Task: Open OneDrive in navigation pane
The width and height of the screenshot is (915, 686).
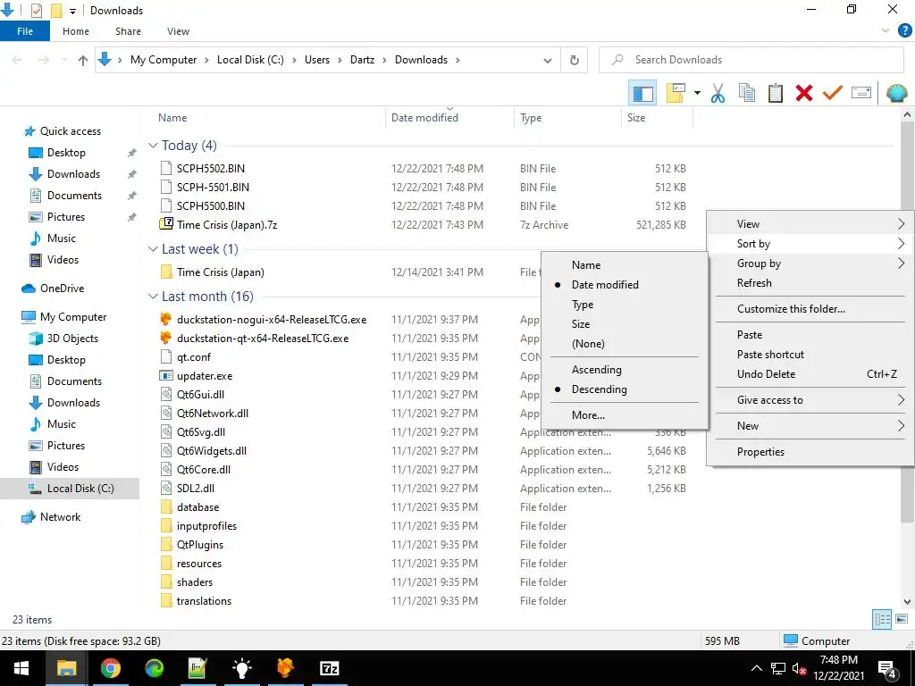Action: (x=62, y=289)
